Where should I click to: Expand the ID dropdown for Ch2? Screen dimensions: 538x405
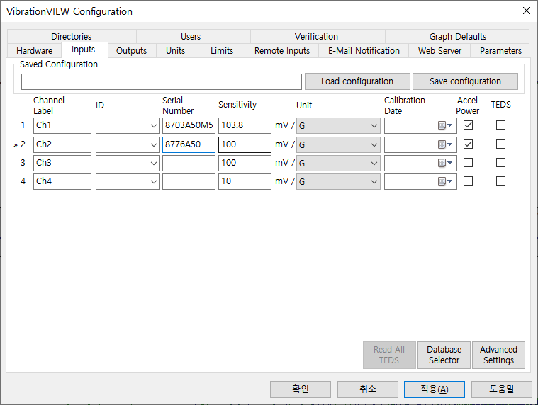pyautogui.click(x=153, y=145)
